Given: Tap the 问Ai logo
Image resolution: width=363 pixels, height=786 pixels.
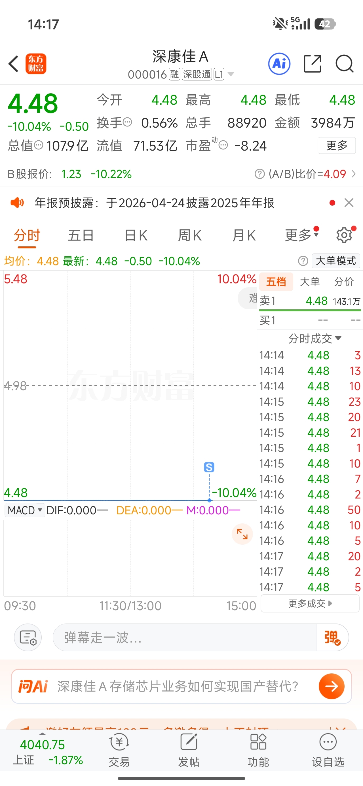Looking at the screenshot, I should point(33,686).
